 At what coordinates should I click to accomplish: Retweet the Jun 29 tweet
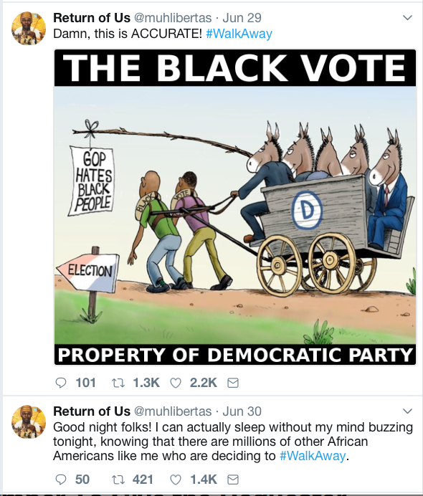coord(118,383)
